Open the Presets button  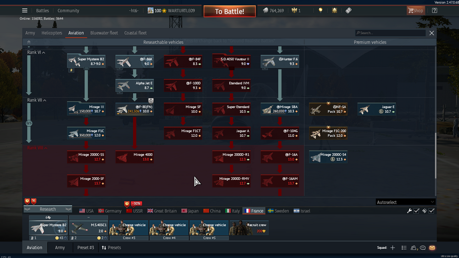[x=111, y=248]
